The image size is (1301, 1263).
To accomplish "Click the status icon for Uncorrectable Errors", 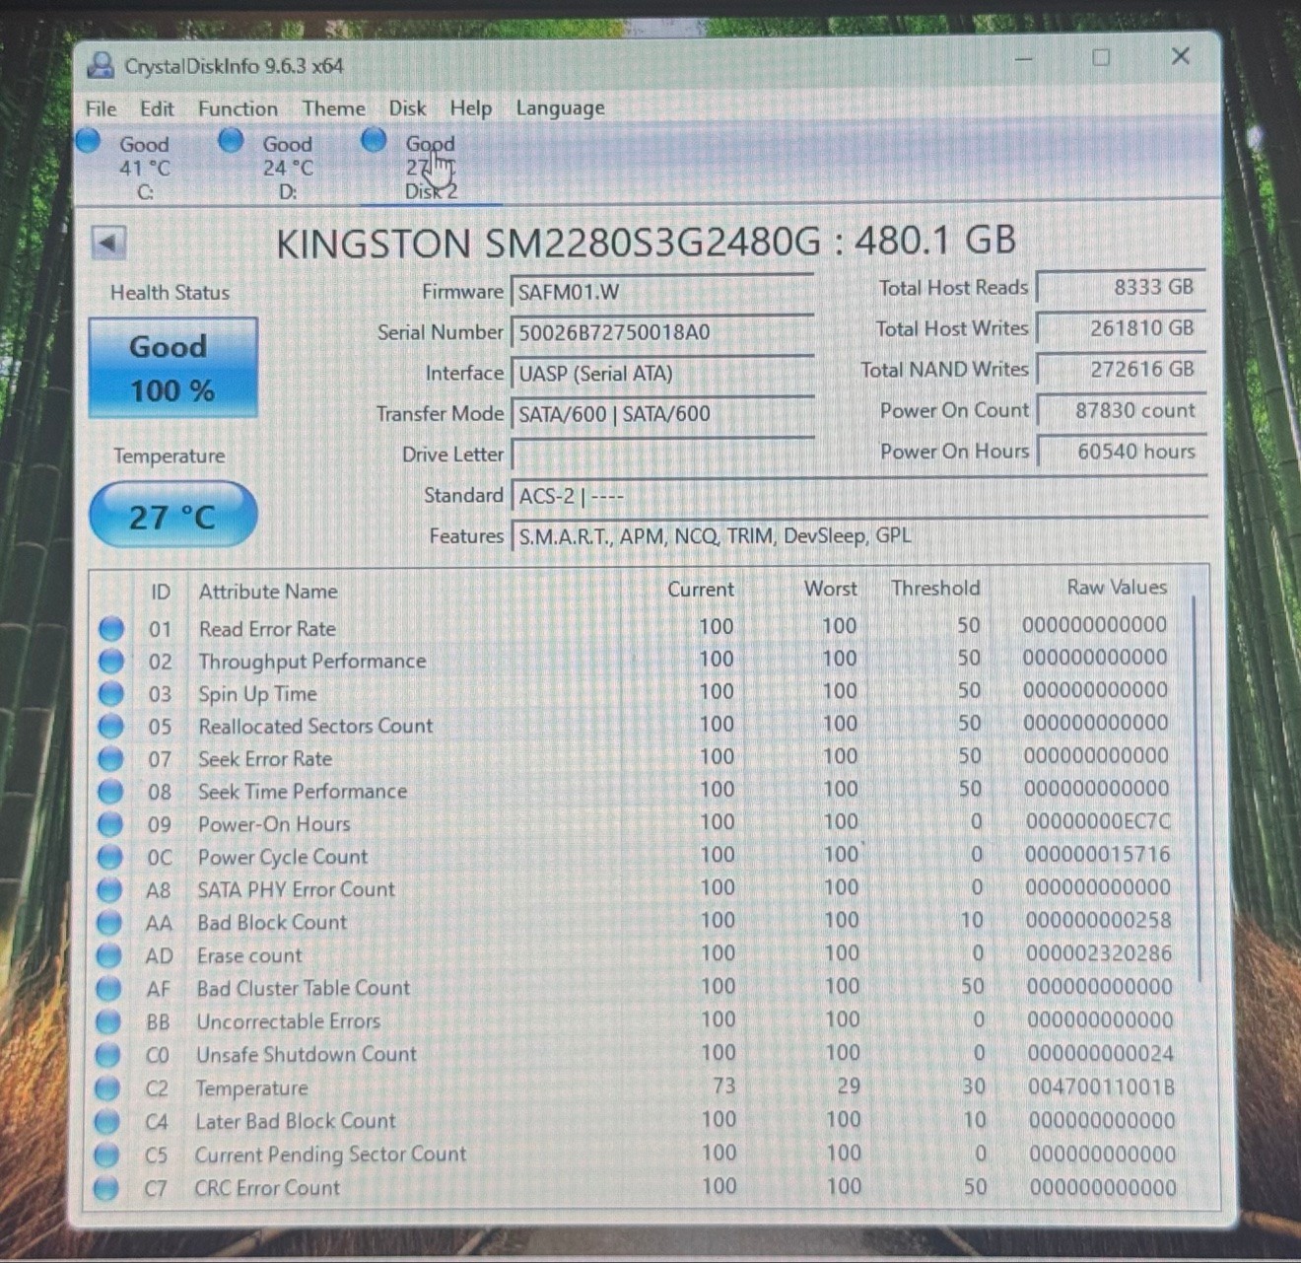I will click(x=107, y=1021).
